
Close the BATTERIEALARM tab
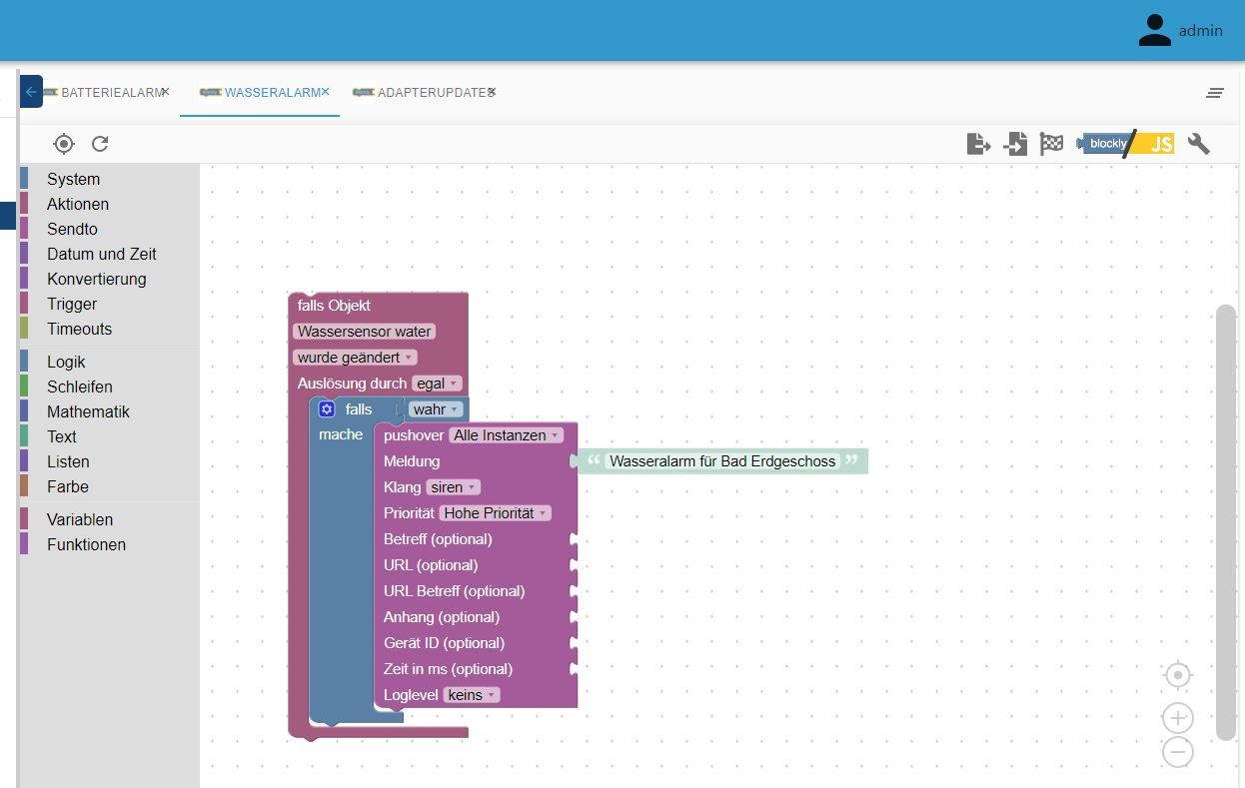pyautogui.click(x=165, y=92)
